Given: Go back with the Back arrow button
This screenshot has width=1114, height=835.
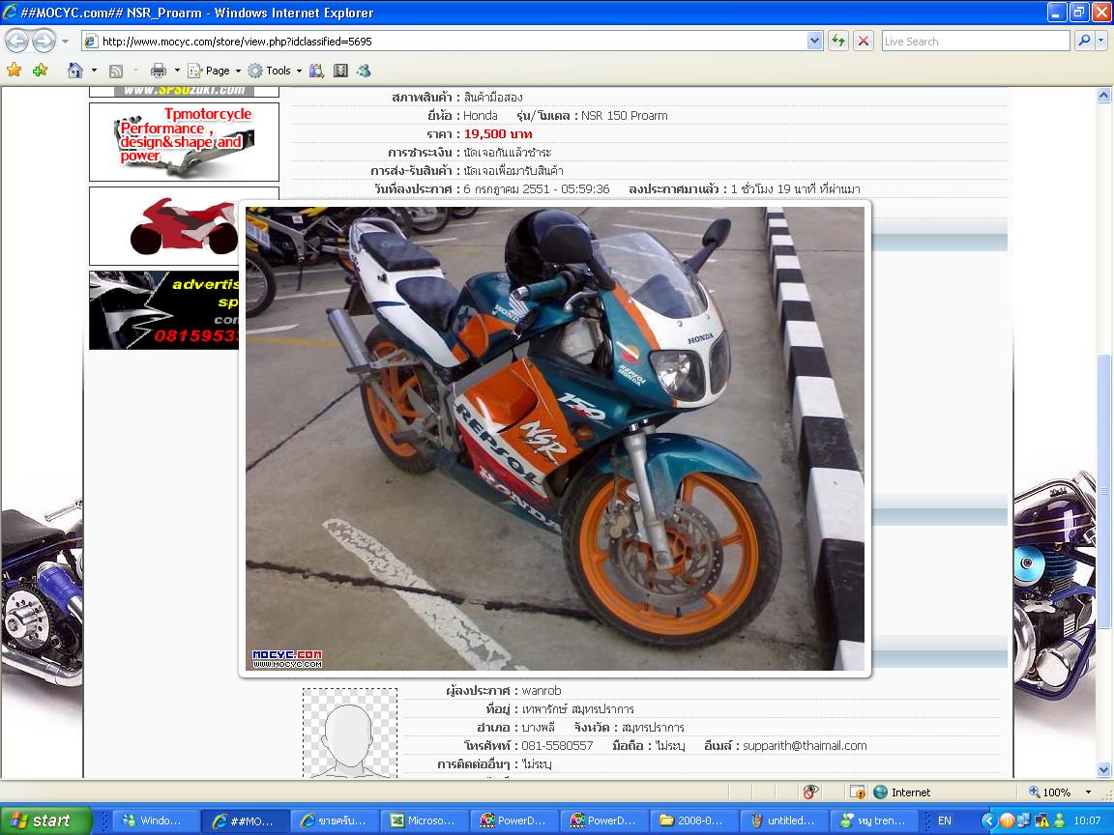Looking at the screenshot, I should point(17,42).
